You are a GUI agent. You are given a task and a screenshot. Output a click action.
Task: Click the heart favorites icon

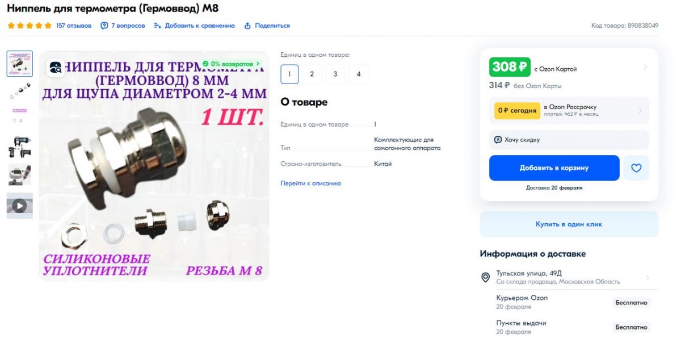coord(636,168)
